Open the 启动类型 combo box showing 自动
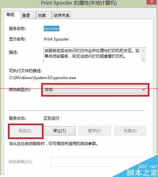 tap(95, 90)
